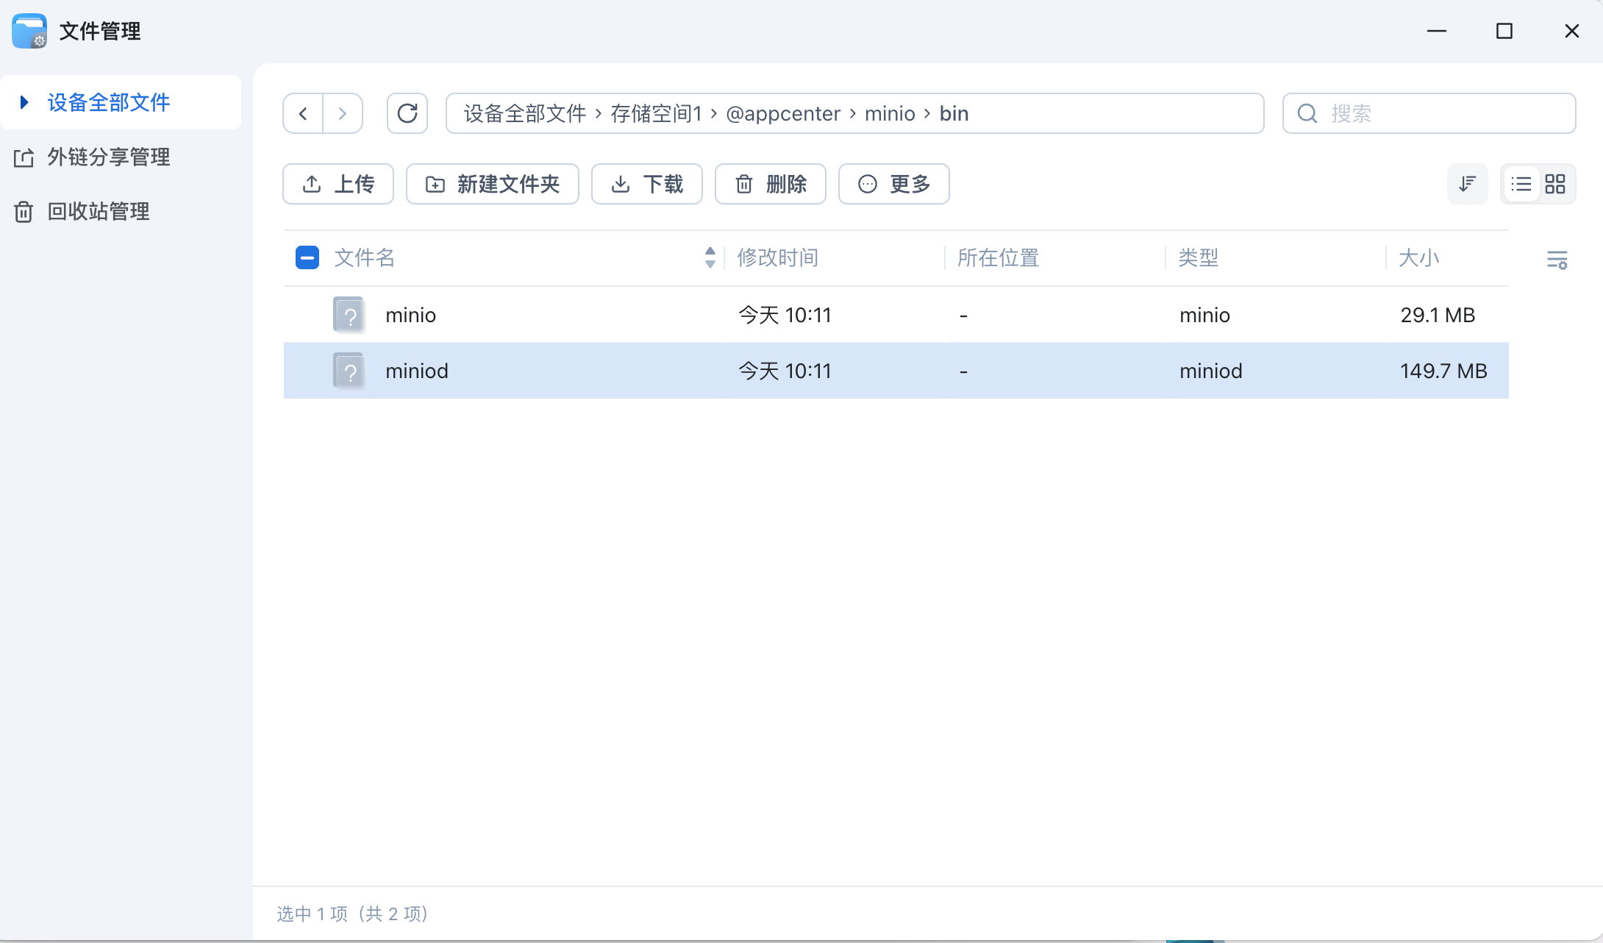Click the 搜索 input field
The height and width of the screenshot is (943, 1603).
tap(1441, 113)
